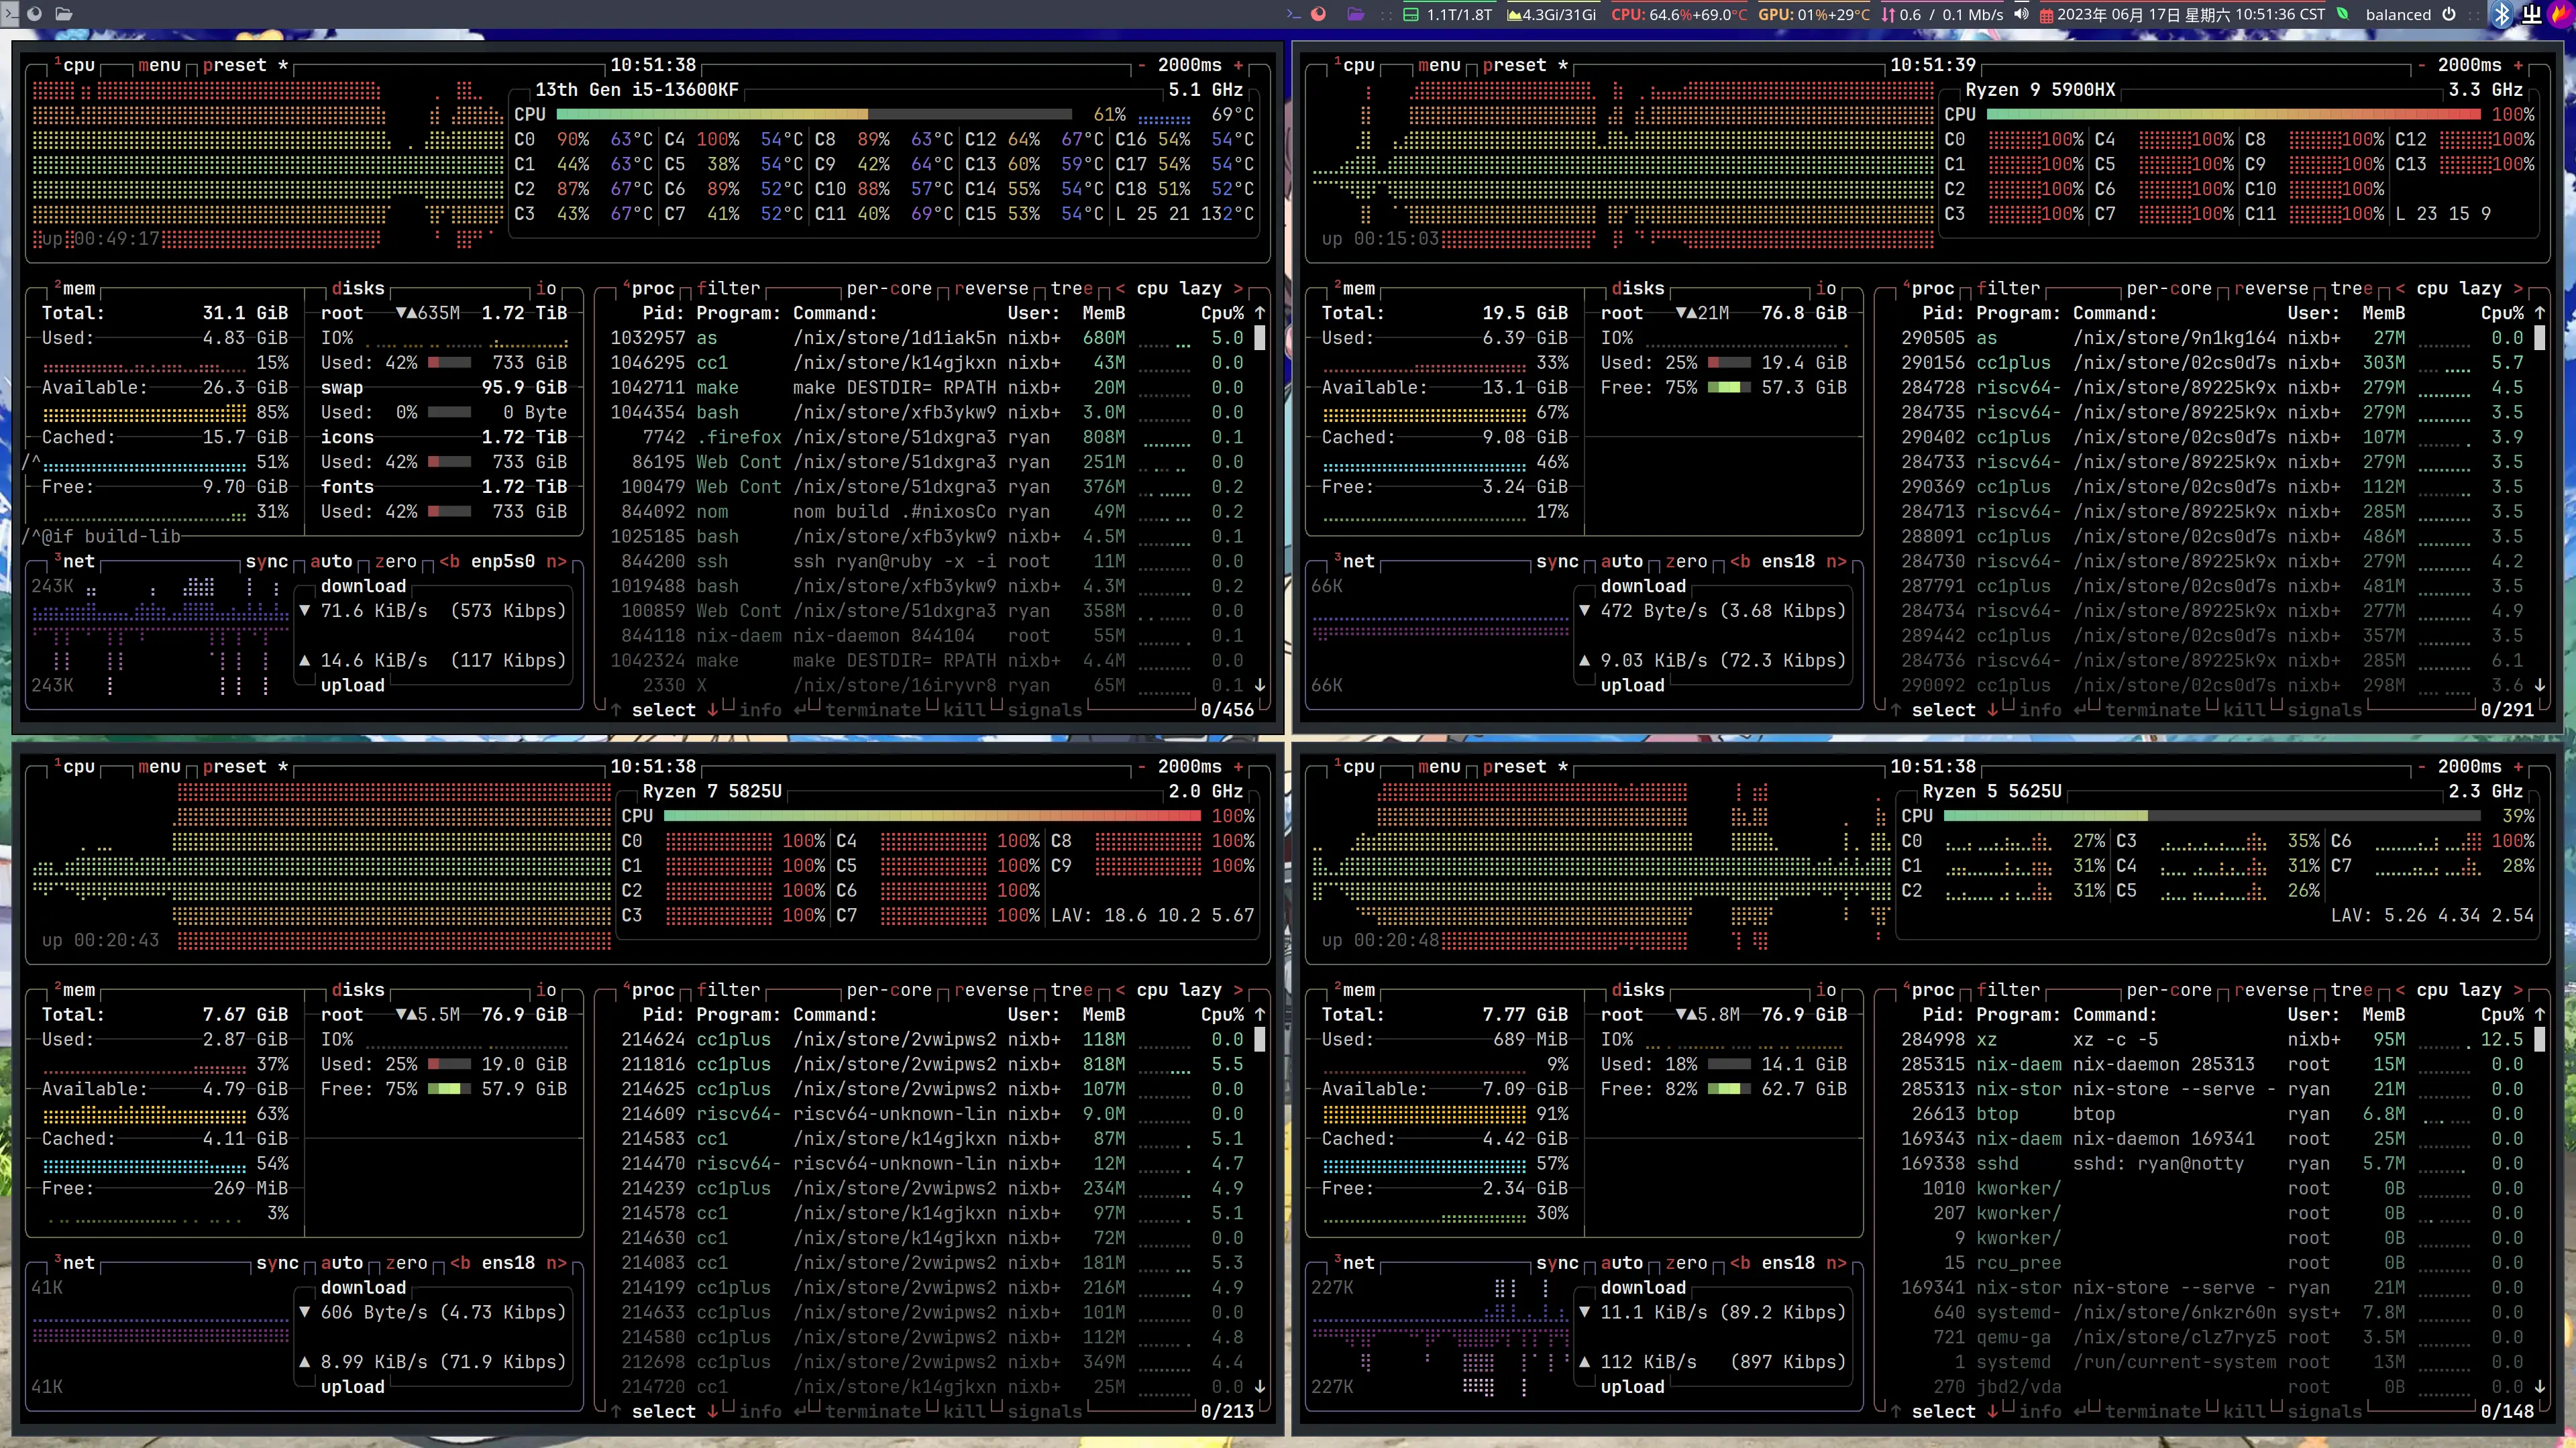Screen dimensions: 2576x1448
Task: Click preset in the Ryzen 7 5825U cpu panel
Action: pos(234,767)
